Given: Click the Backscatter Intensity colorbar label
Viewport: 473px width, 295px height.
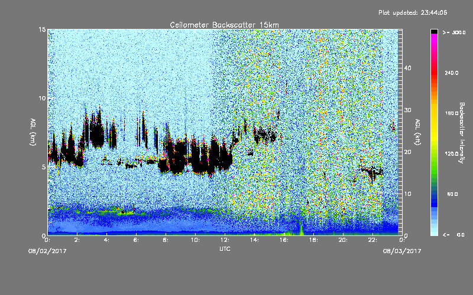Looking at the screenshot, I should [462, 133].
